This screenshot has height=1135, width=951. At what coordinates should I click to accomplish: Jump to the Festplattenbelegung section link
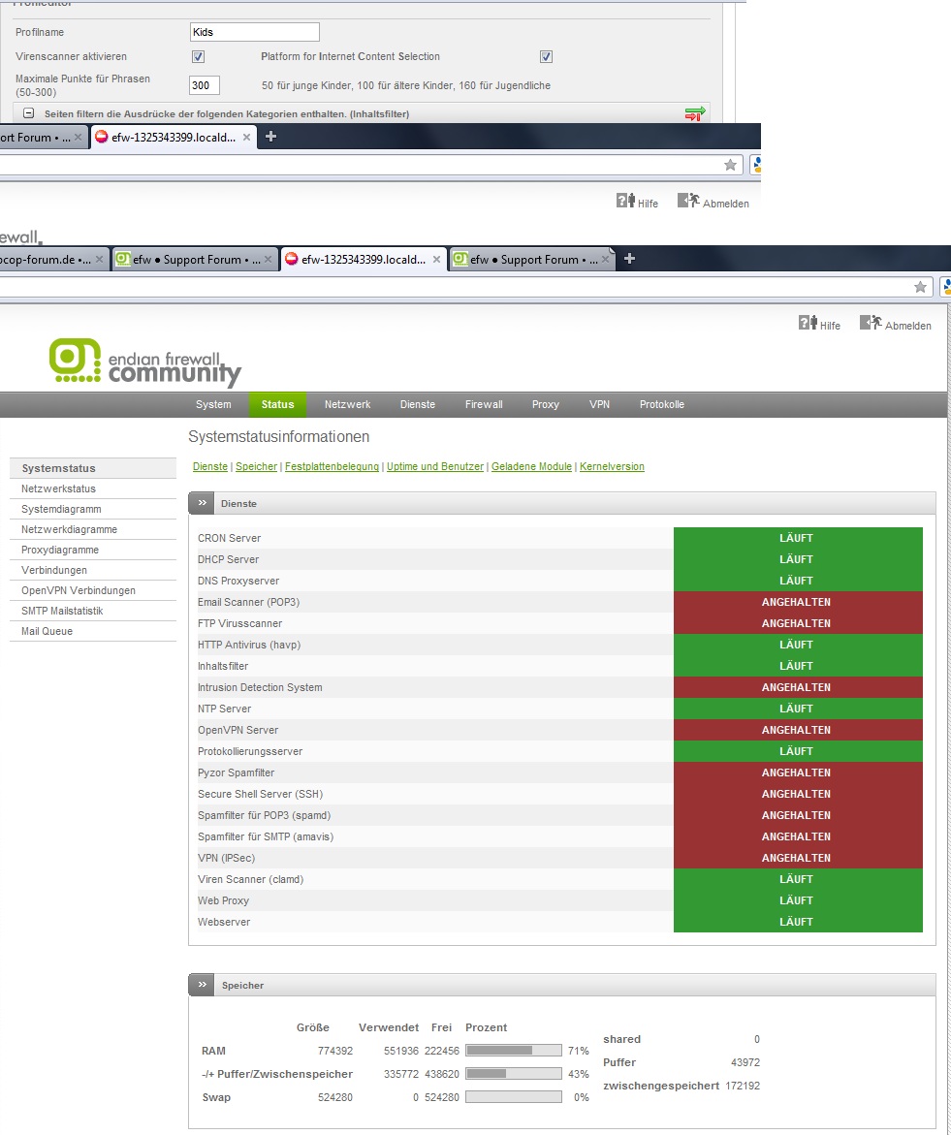[x=332, y=466]
